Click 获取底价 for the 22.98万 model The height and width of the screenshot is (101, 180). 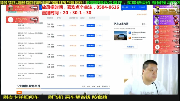point(90,25)
